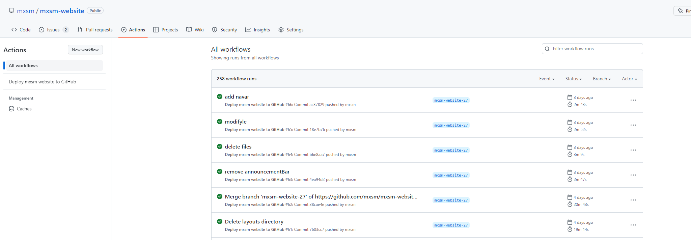Click success check icon for 'Merge branch' run
Image resolution: width=691 pixels, height=240 pixels.
[x=220, y=196]
